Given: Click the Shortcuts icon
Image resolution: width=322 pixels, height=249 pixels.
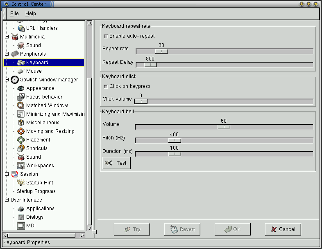Looking at the screenshot, I should tap(20, 148).
